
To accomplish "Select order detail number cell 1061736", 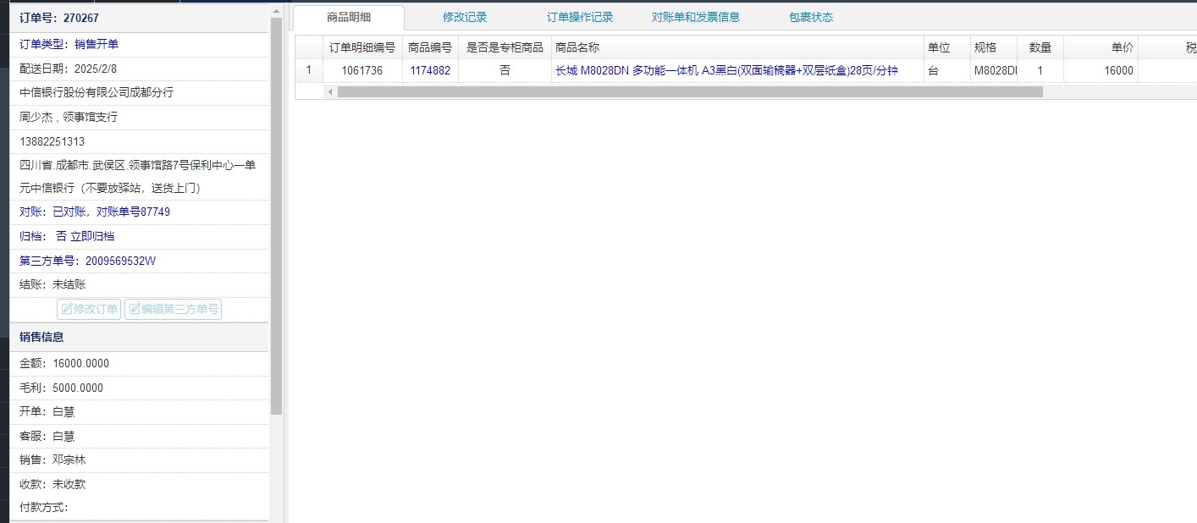I will (362, 71).
